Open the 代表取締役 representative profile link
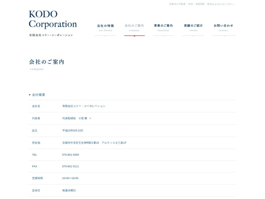Image resolution: width=265 pixels, height=199 pixels. (75, 119)
